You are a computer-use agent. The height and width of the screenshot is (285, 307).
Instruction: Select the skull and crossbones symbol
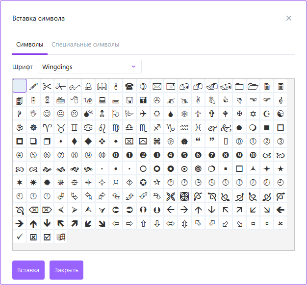click(102, 114)
